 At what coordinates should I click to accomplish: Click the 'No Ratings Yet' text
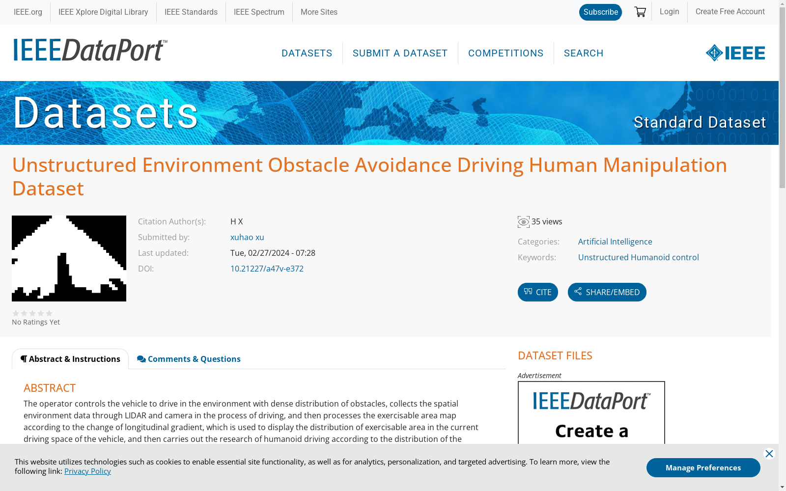point(36,322)
